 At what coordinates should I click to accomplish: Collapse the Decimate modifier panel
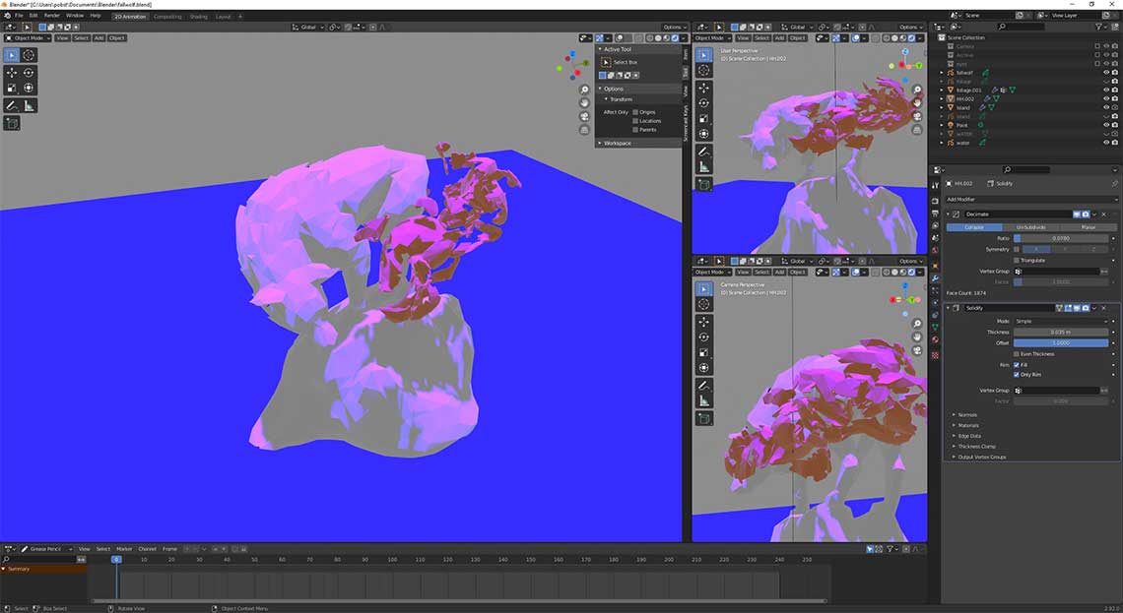[948, 214]
